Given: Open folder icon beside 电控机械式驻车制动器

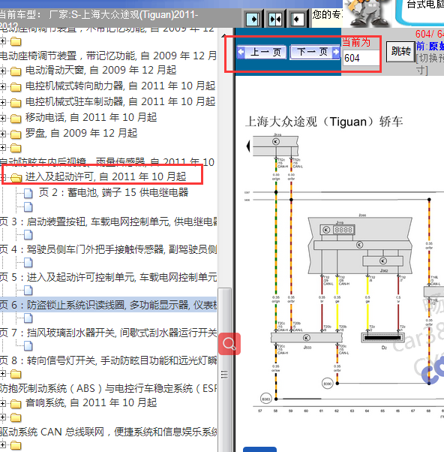Looking at the screenshot, I should (x=16, y=103).
